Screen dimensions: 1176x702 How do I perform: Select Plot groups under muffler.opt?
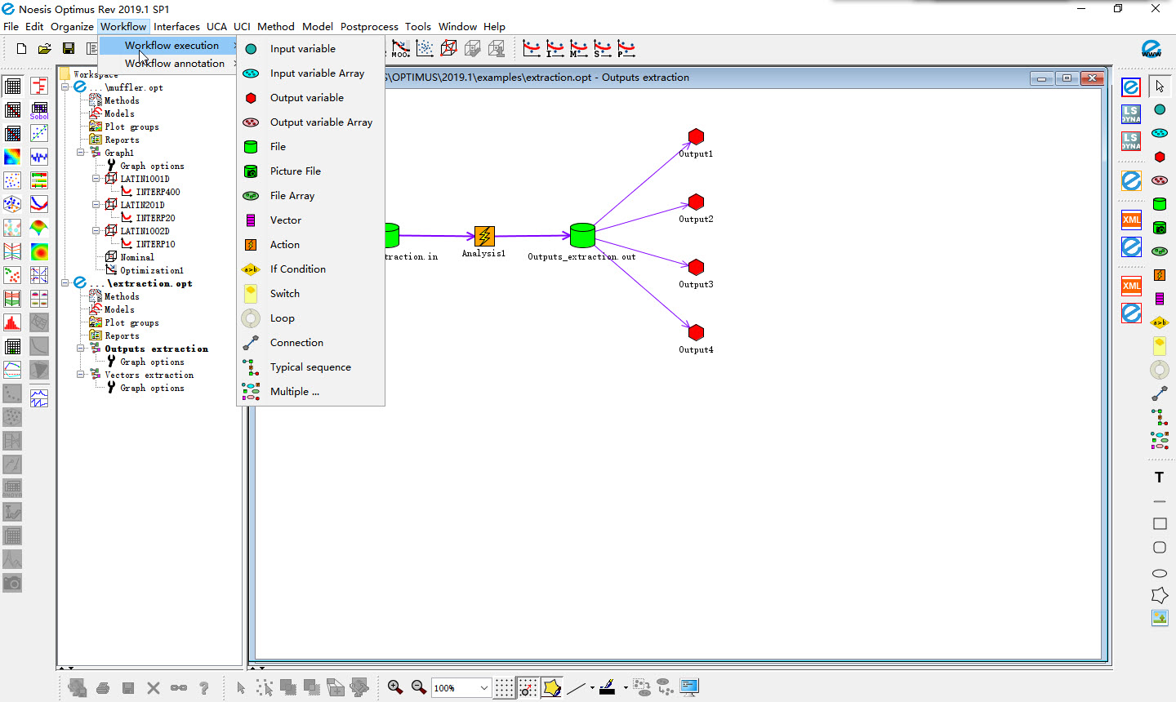click(131, 127)
